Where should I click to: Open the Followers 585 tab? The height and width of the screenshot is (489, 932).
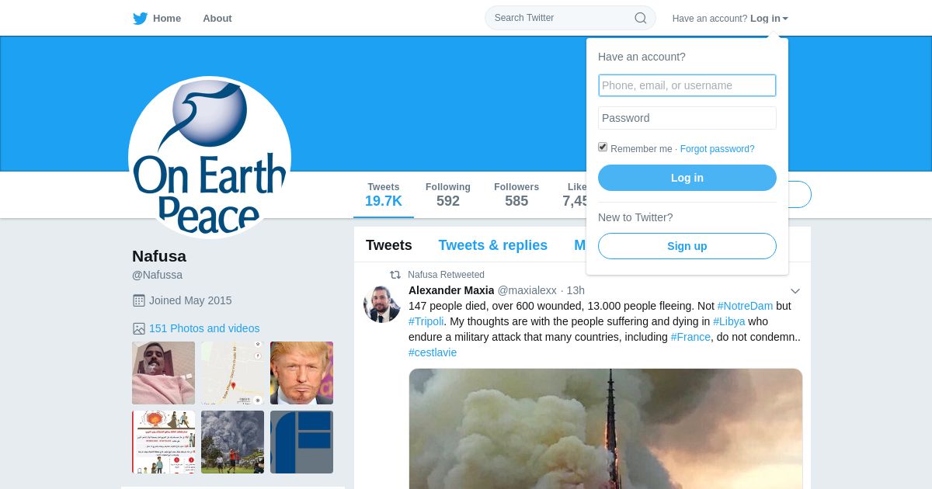(x=516, y=195)
